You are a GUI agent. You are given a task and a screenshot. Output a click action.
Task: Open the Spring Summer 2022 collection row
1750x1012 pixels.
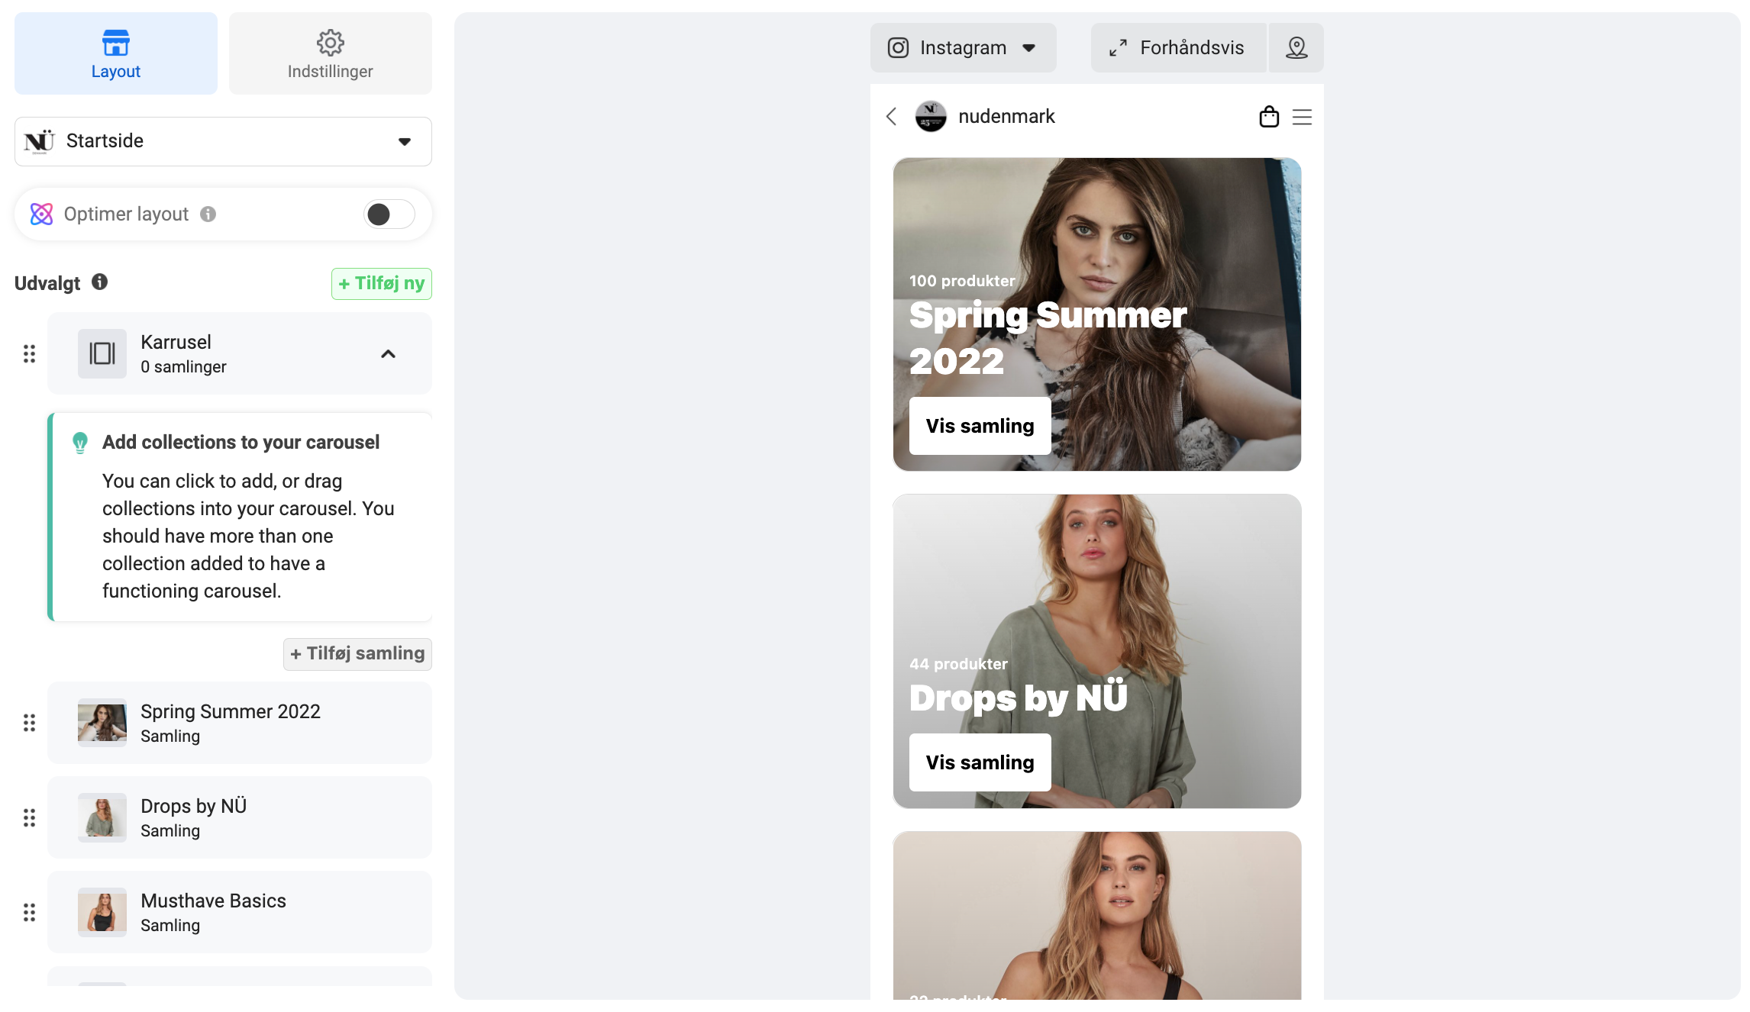click(240, 723)
